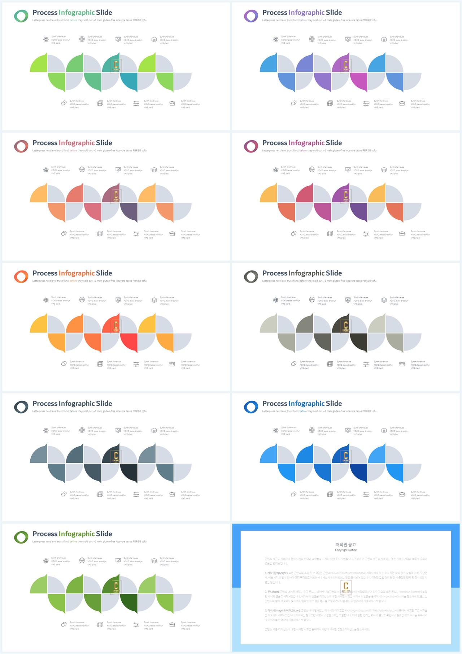Select the gray monochrome Process Infographic slide

coord(346,327)
